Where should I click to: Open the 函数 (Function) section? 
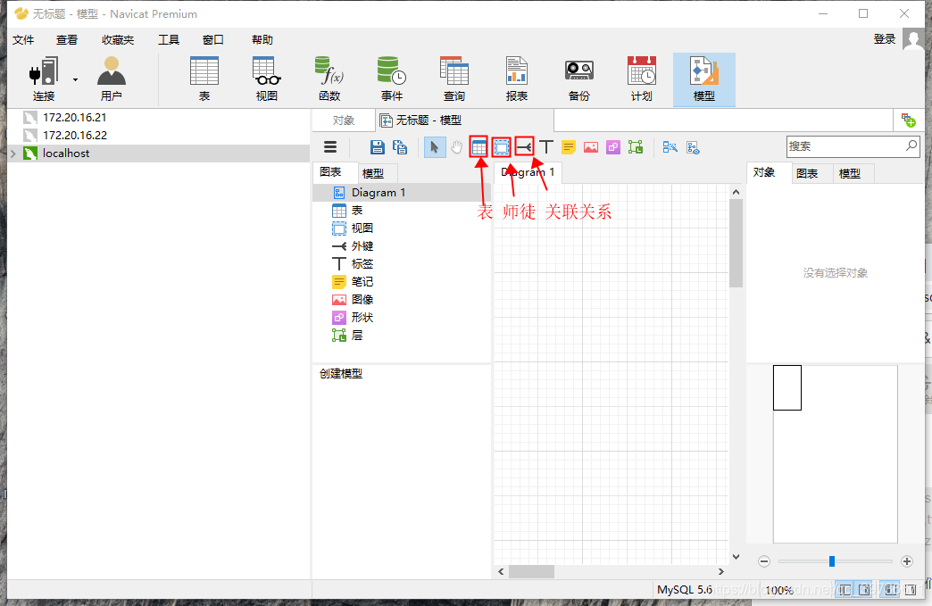pos(329,79)
